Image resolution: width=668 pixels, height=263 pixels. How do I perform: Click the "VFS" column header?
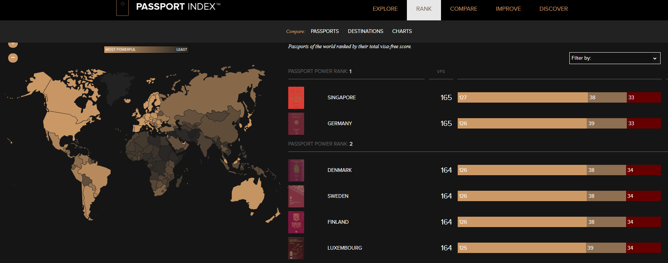point(441,71)
